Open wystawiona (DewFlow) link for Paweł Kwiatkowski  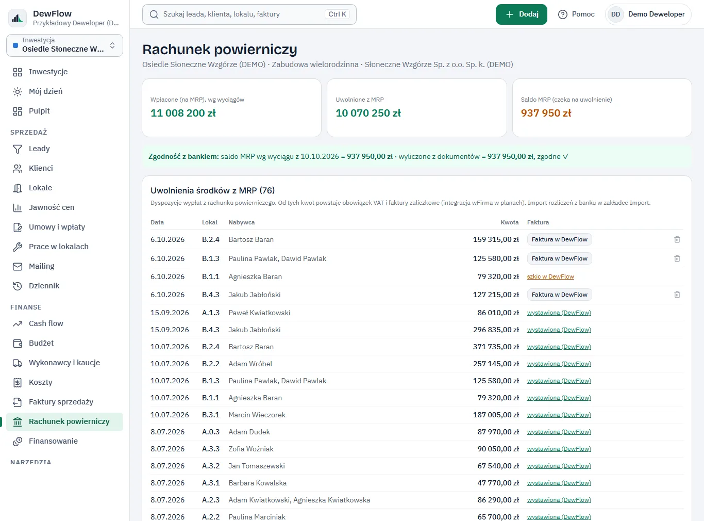559,313
